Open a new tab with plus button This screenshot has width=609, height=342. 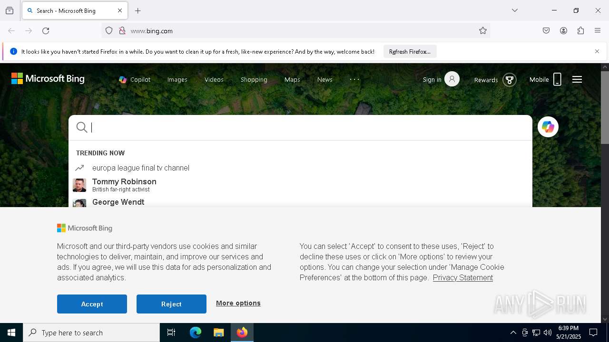tap(138, 10)
